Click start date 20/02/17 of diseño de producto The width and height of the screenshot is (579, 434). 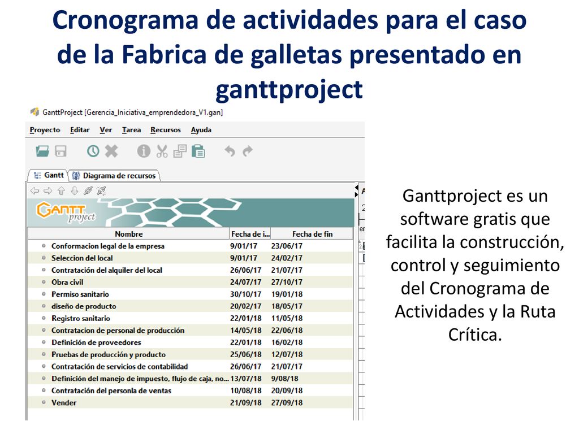[245, 306]
